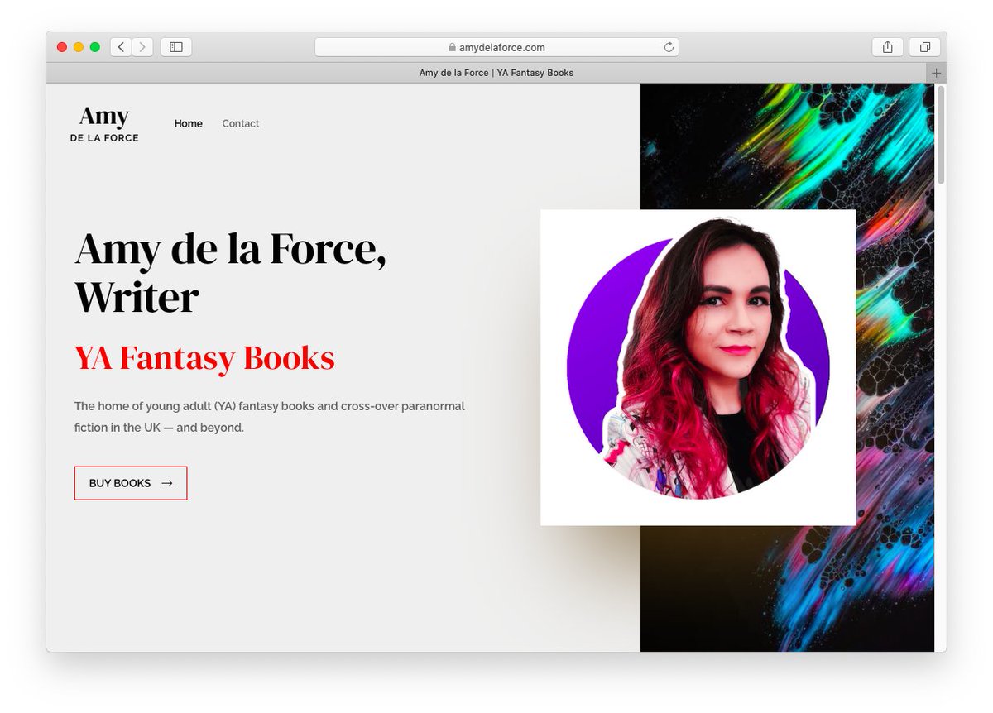This screenshot has height=713, width=993.
Task: Add a new tab with plus icon
Action: pos(937,73)
